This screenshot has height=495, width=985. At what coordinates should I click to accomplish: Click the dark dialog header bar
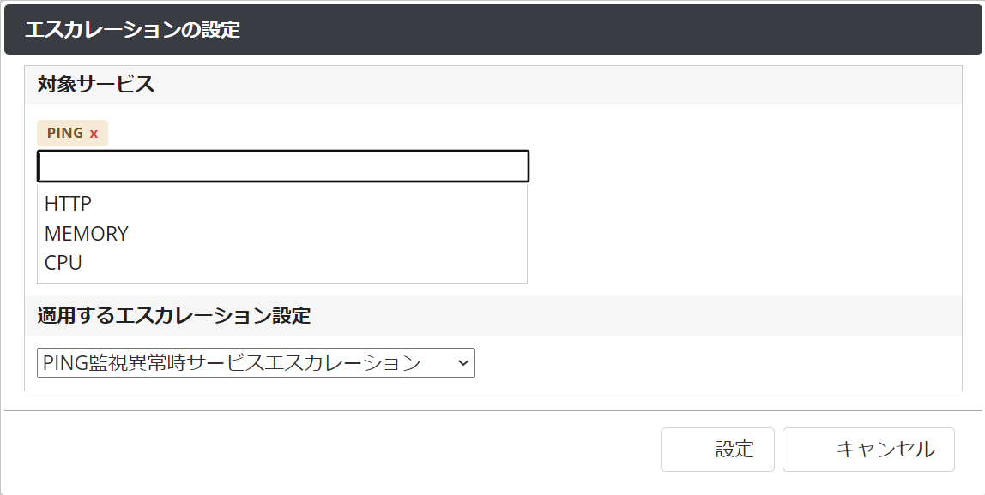click(x=601, y=30)
